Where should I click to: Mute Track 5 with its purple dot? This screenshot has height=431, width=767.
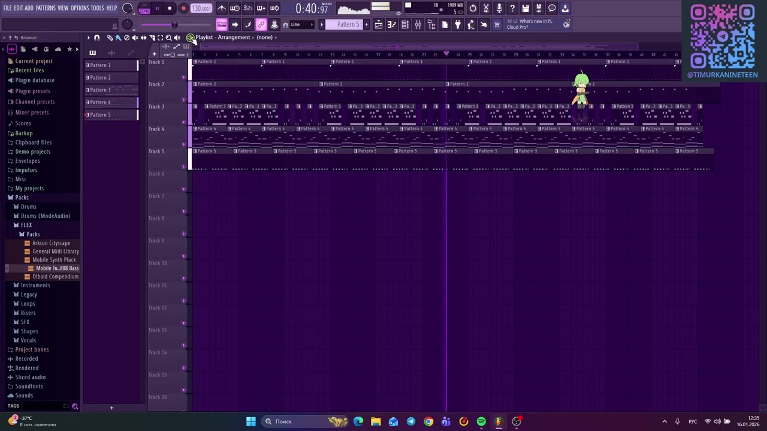[183, 166]
